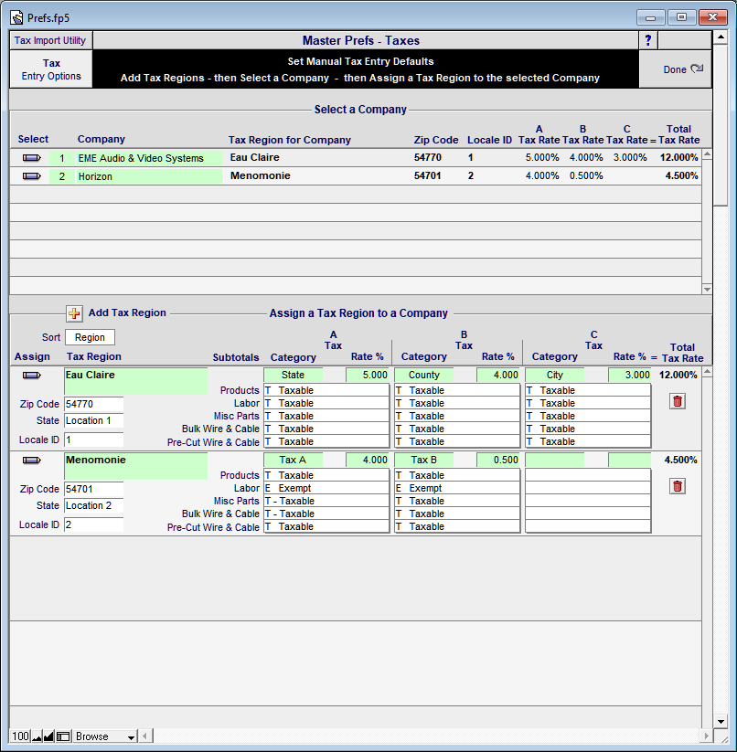Toggle the status area icon at bottom
Image resolution: width=737 pixels, height=752 pixels.
[63, 736]
